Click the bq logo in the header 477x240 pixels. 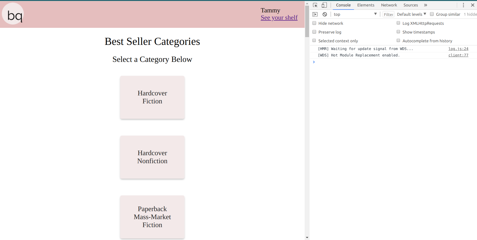13,14
